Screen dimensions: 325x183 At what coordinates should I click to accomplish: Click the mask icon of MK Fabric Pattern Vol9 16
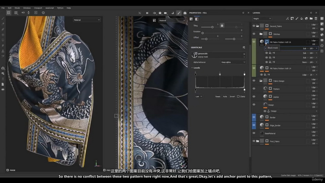(267, 42)
